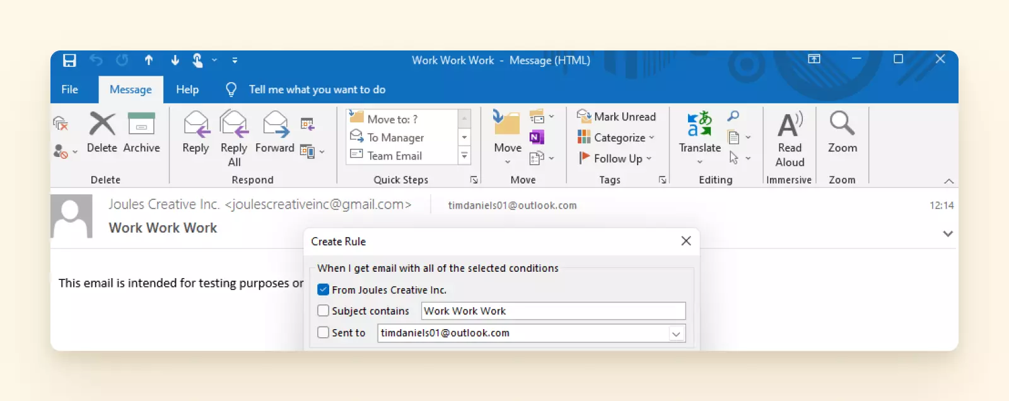Viewport: 1009px width, 401px height.
Task: Uncheck 'From Joules Creative Inc.' condition
Action: [324, 290]
